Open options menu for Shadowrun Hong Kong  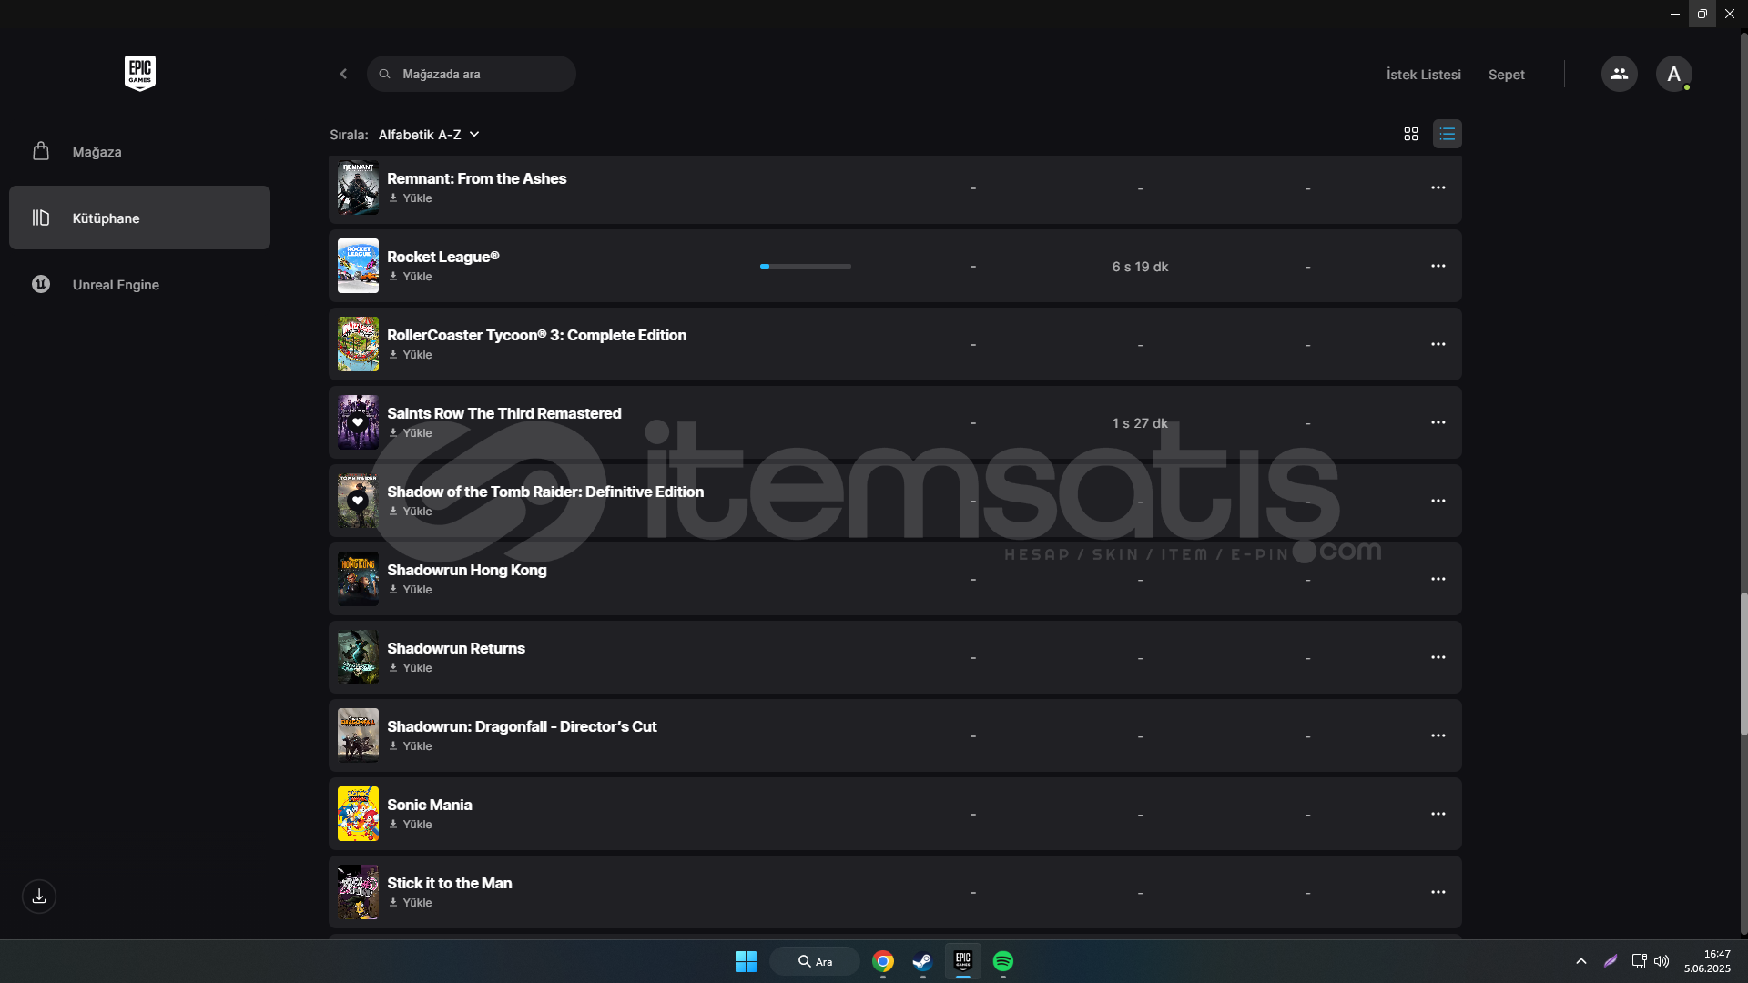[x=1438, y=579]
